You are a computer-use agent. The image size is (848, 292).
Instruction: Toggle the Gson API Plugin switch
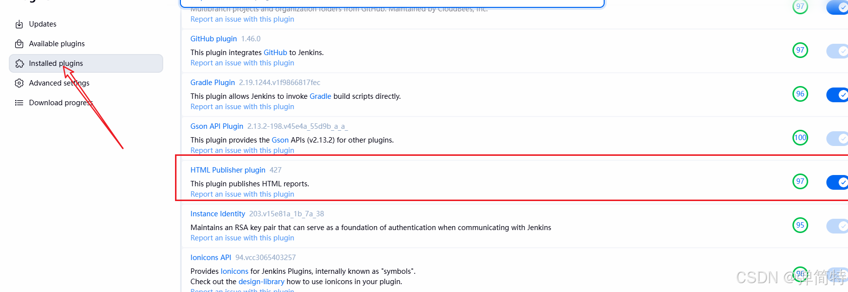coord(837,139)
